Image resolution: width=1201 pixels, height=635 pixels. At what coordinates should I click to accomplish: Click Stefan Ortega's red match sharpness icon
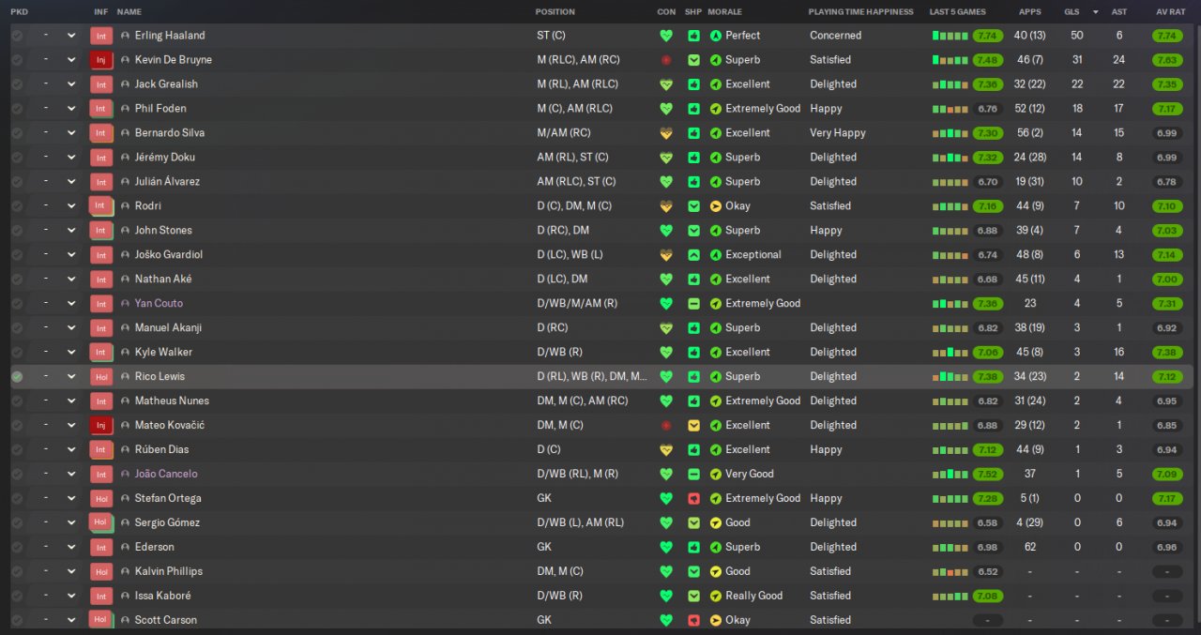693,499
